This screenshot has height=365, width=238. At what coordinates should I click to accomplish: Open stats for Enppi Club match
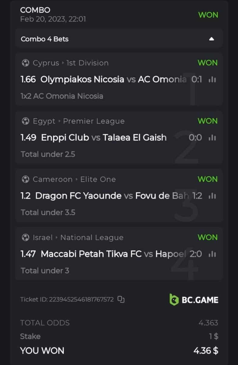tap(212, 138)
